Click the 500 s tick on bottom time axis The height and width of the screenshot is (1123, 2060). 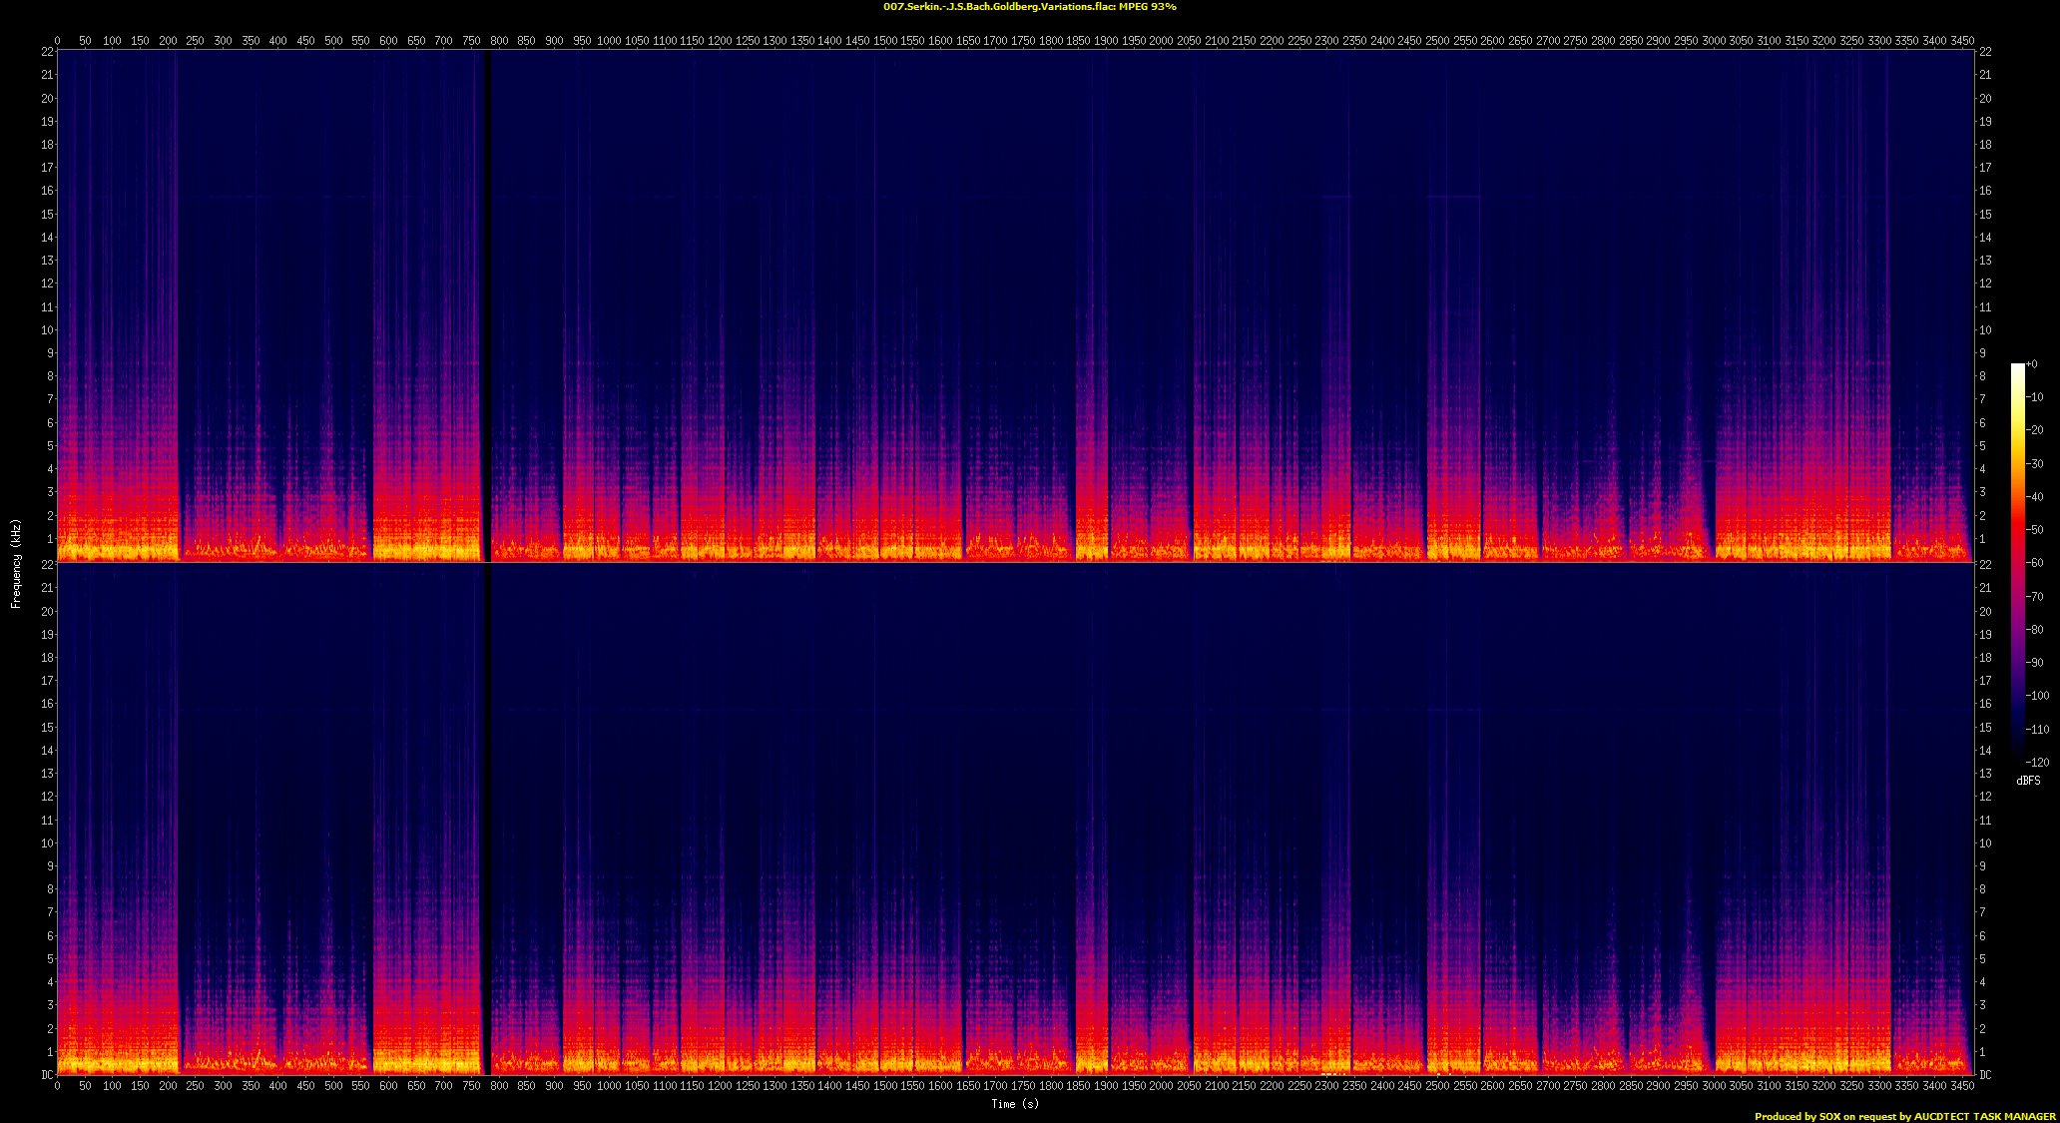(x=332, y=1086)
